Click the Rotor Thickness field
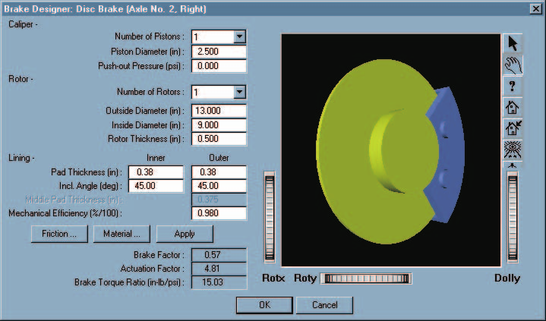The height and width of the screenshot is (321, 546). (x=219, y=139)
